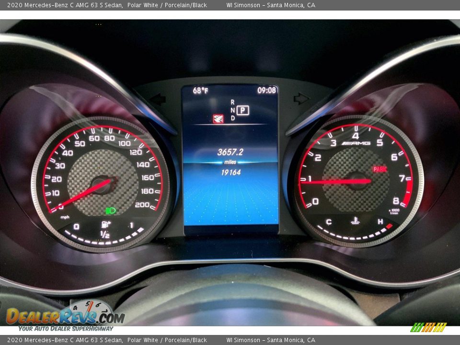Tap the outside temperature reading 68°F
The image size is (460, 345).
point(200,91)
